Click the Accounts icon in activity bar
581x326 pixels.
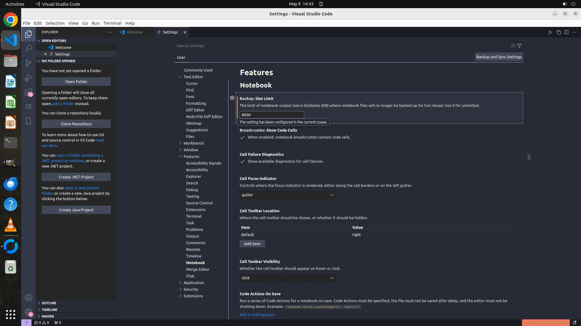click(28, 298)
